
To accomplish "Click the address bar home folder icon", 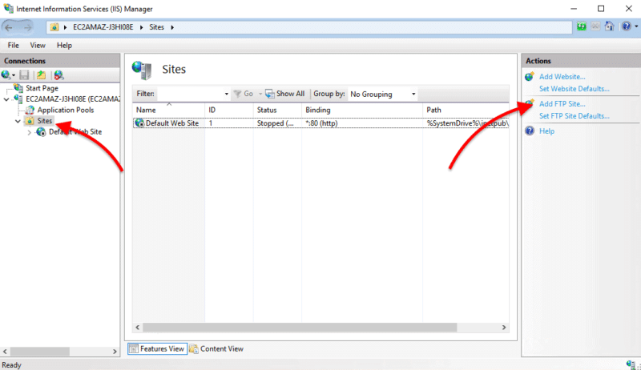I will click(54, 27).
